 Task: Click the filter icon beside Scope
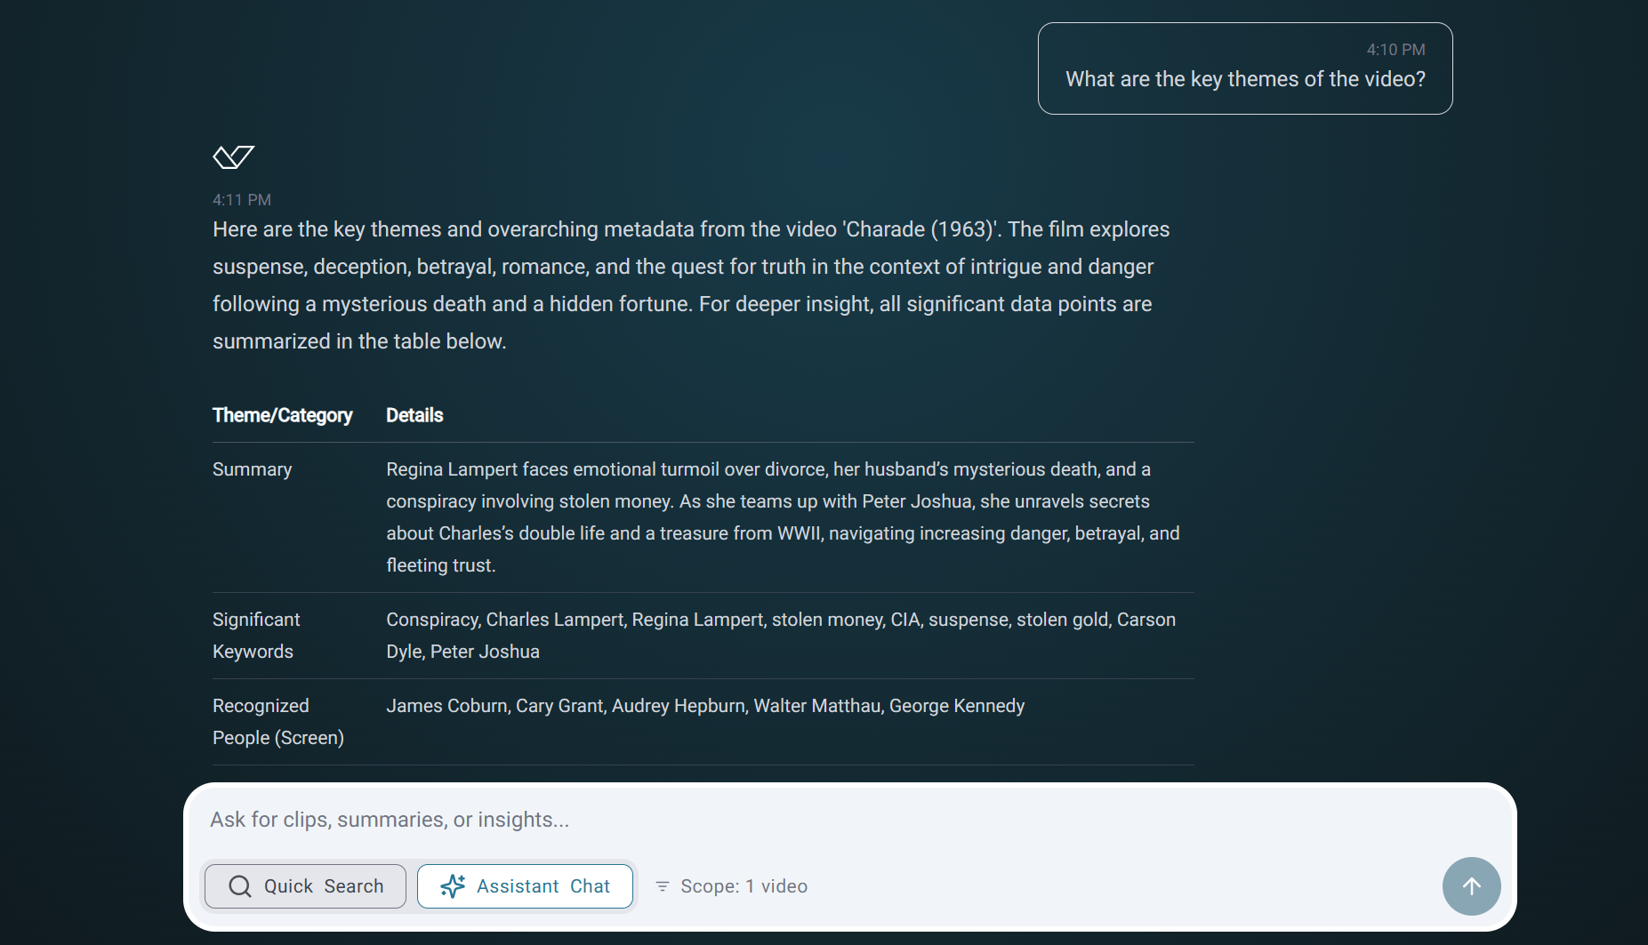(663, 886)
